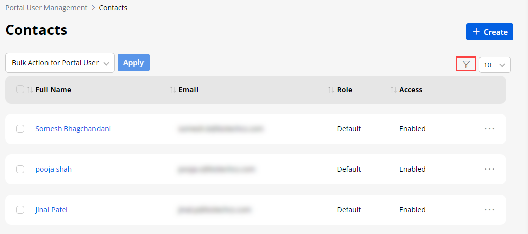Sort contacts by Full Name arrows
This screenshot has width=528, height=234.
30,90
